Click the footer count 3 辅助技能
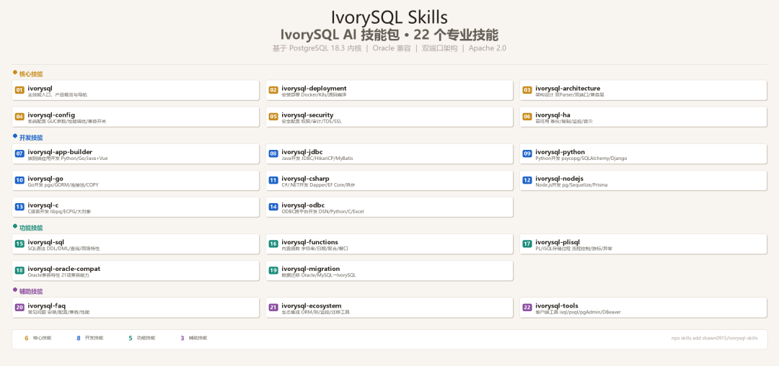Screen dimensions: 779x366 point(194,338)
